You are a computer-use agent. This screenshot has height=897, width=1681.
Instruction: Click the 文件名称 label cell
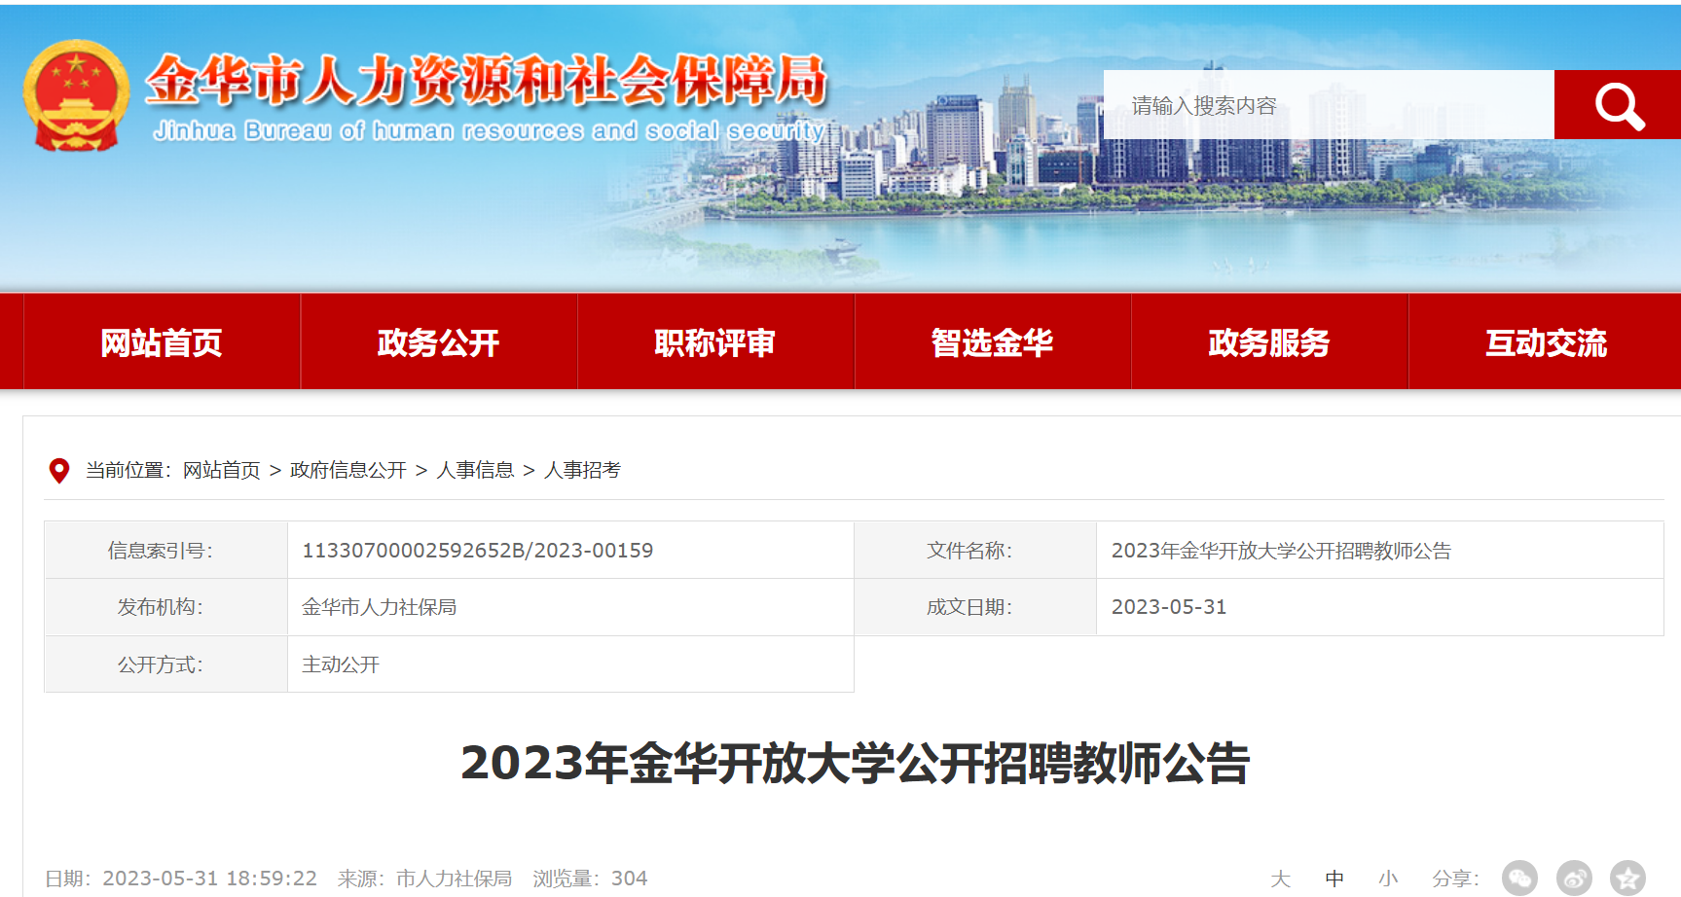pyautogui.click(x=975, y=551)
